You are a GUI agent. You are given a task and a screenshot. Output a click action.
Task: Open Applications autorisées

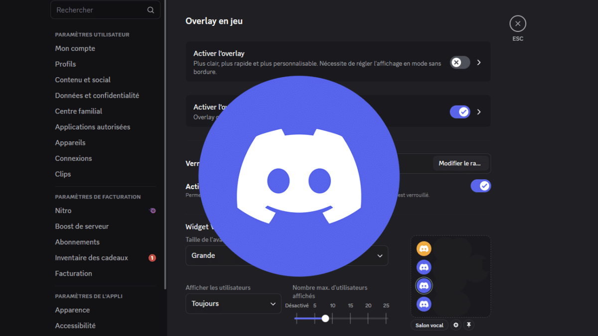93,127
